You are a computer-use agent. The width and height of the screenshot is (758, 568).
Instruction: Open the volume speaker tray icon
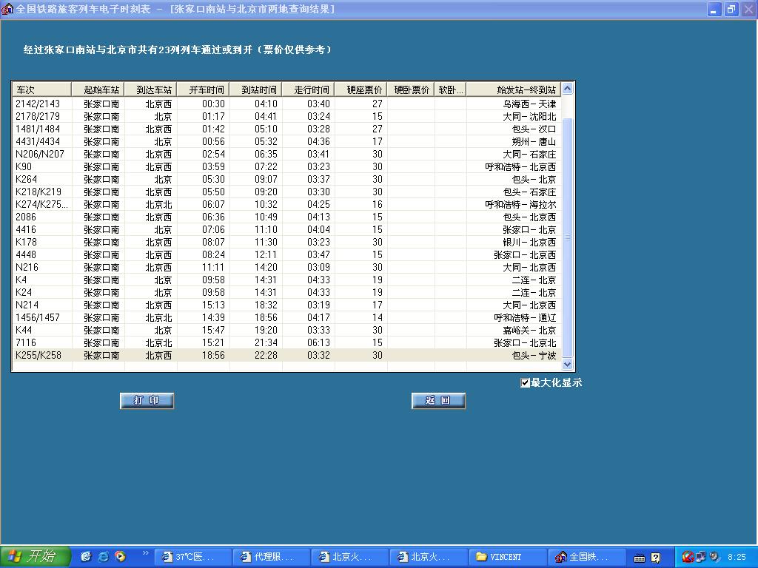pyautogui.click(x=714, y=557)
